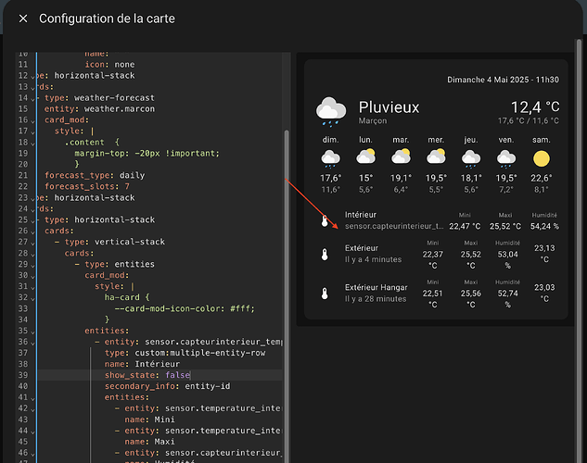The height and width of the screenshot is (463, 587).
Task: Collapse code fold at line 12
Action: click(x=33, y=77)
